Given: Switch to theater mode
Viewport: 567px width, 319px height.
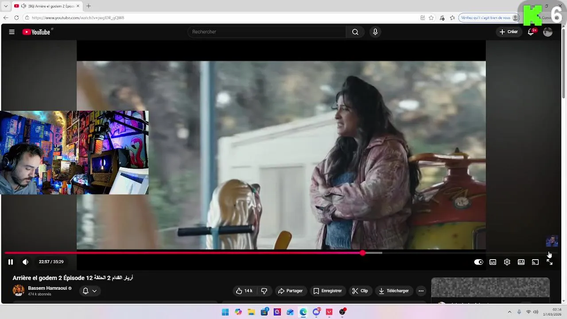Looking at the screenshot, I should tap(521, 262).
